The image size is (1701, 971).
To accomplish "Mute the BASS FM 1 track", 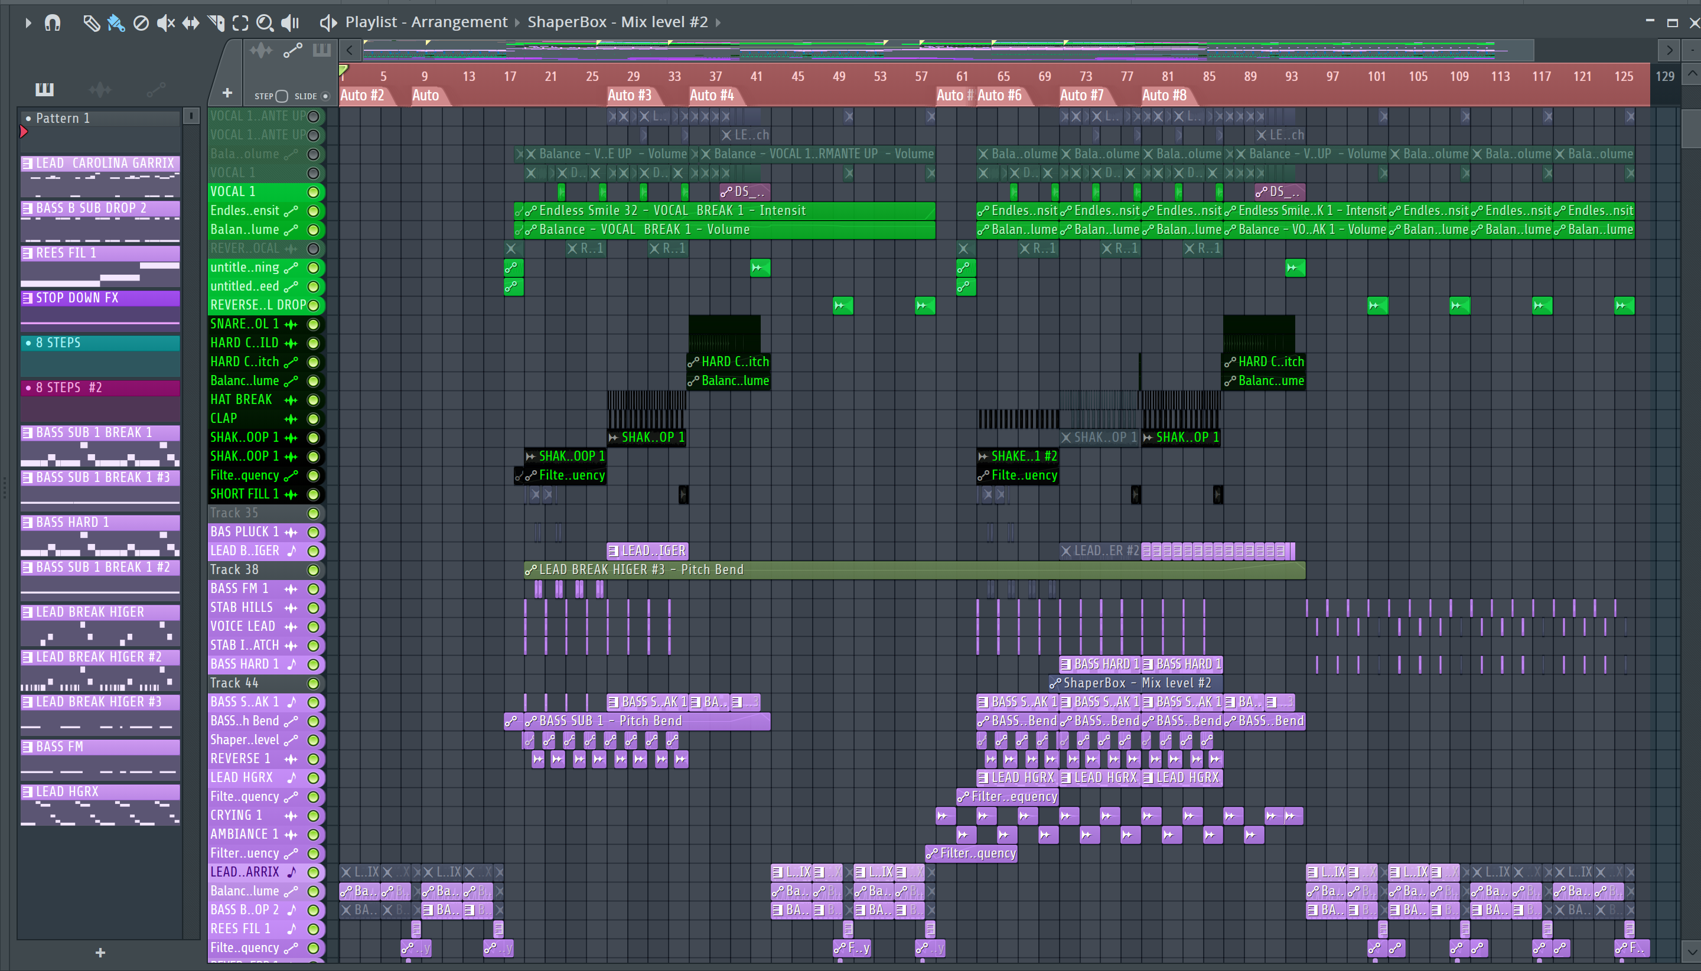I will 312,589.
